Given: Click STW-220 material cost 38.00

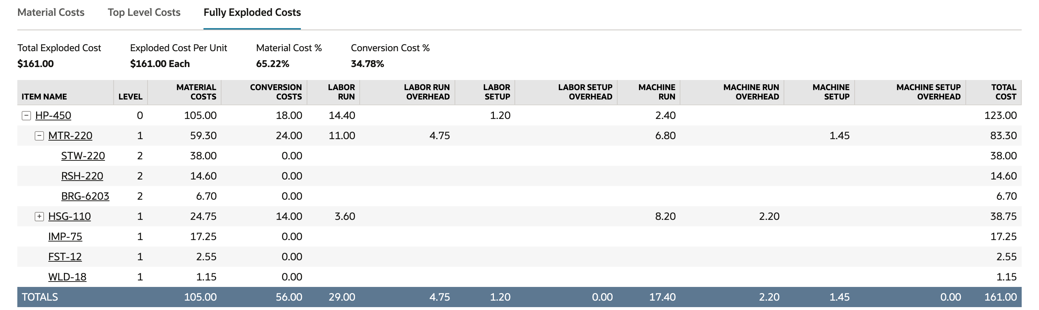Looking at the screenshot, I should pos(203,156).
